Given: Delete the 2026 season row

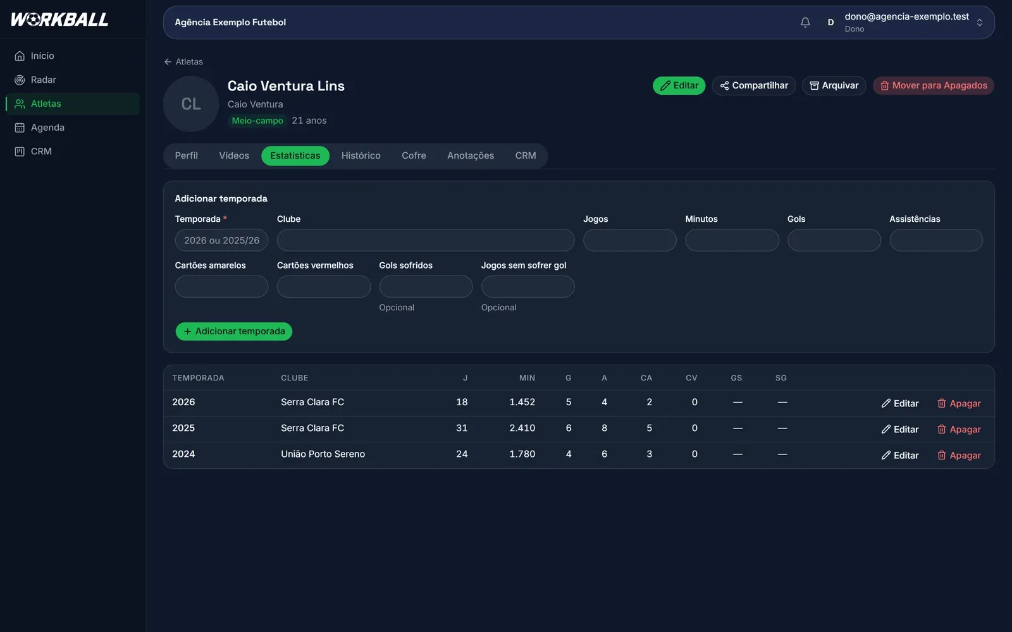Looking at the screenshot, I should click(x=959, y=403).
